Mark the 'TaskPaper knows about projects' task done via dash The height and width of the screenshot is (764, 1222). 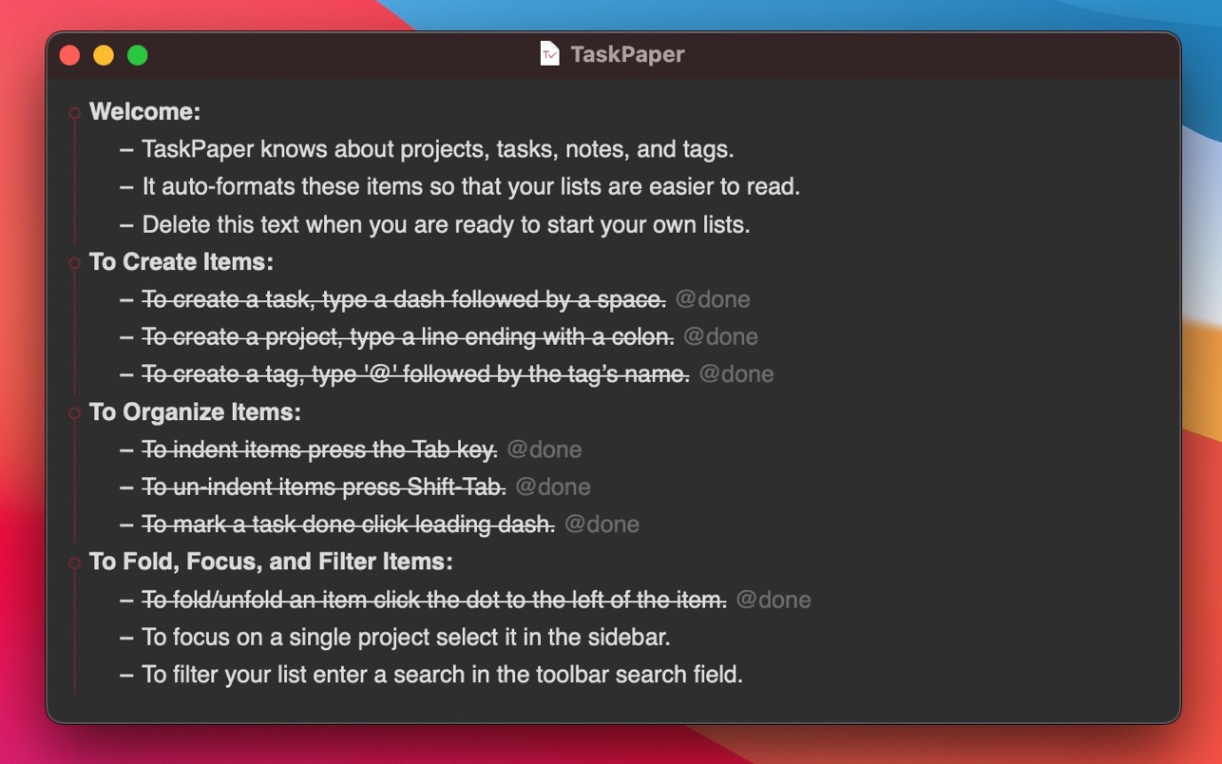coord(126,149)
